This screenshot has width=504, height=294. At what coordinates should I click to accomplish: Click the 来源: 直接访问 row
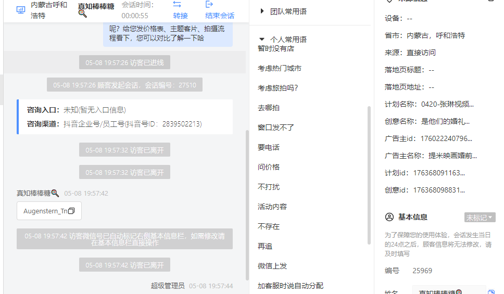pos(410,53)
